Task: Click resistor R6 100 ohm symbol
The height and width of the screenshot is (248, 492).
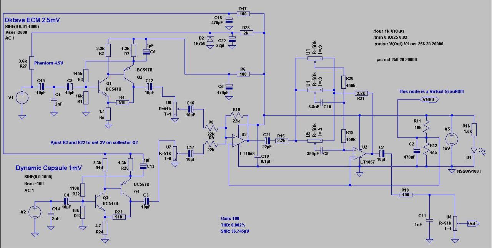Action: click(243, 74)
